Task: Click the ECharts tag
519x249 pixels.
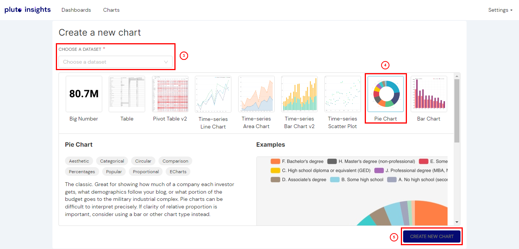Action: (x=178, y=172)
